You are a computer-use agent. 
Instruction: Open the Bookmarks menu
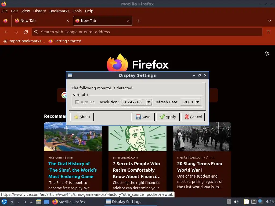(x=59, y=11)
